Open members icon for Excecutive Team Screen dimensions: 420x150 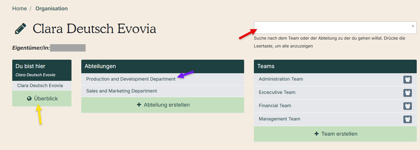(x=407, y=93)
